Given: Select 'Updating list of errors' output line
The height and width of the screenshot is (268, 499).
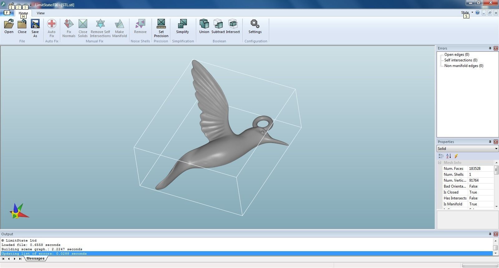Looking at the screenshot, I should (x=247, y=254).
